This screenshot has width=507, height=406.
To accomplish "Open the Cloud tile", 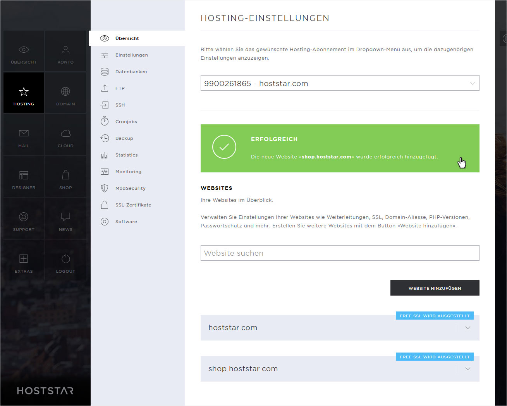I will (x=65, y=135).
